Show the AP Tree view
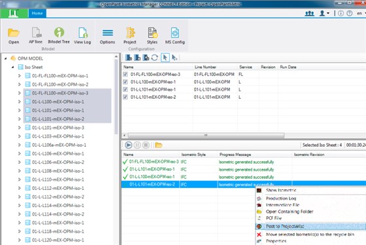 point(36,35)
